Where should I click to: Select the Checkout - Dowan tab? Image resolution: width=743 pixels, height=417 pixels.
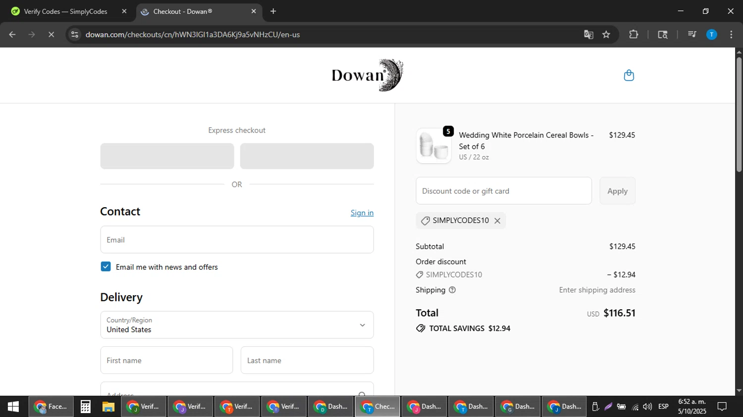[x=199, y=11]
